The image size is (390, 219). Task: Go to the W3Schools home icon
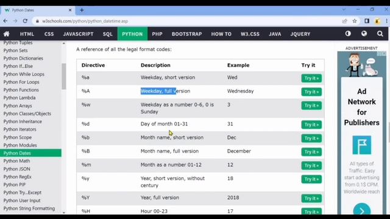click(7, 34)
